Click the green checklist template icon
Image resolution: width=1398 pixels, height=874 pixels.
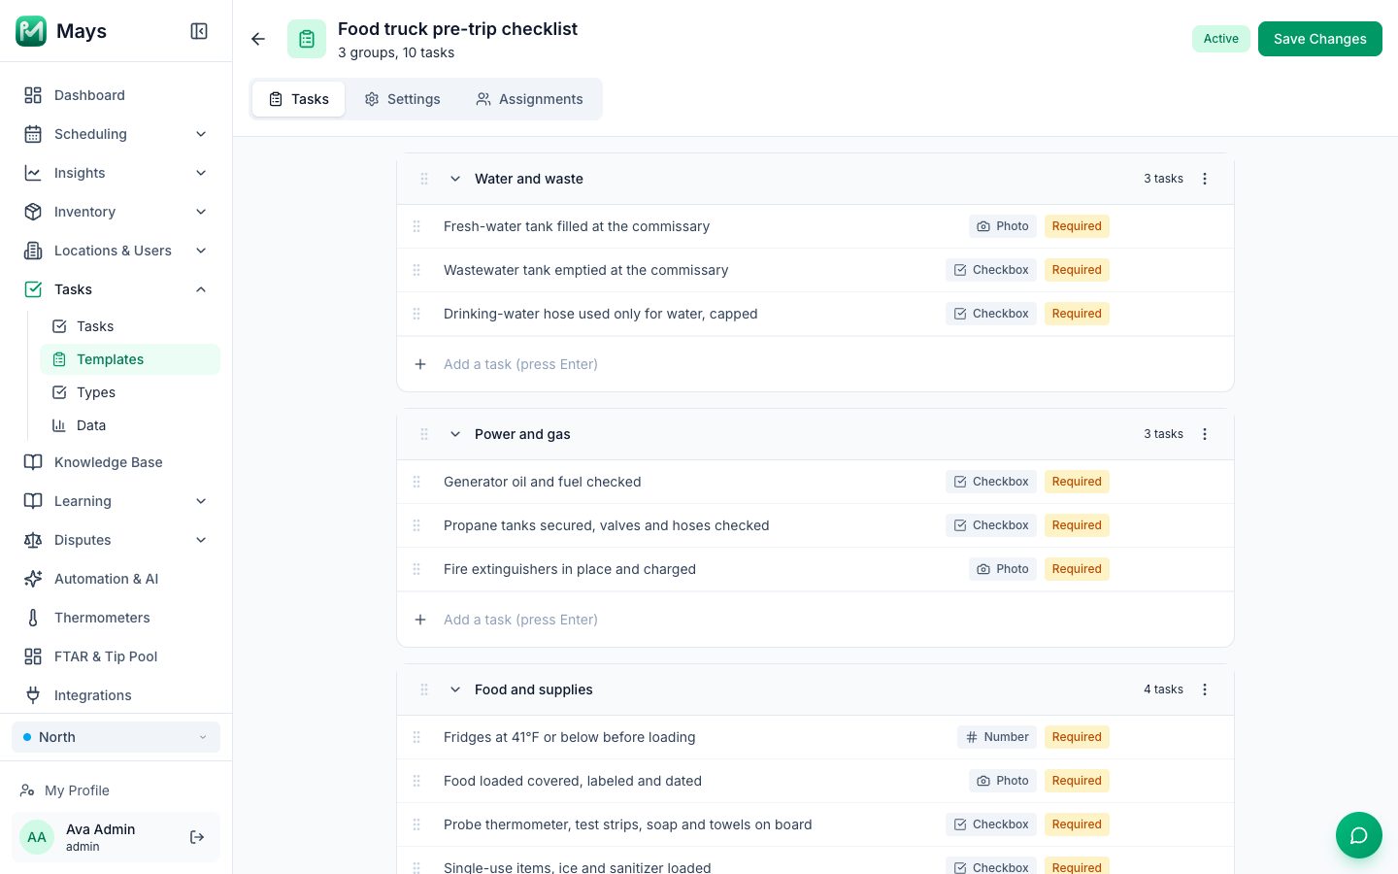tap(307, 39)
